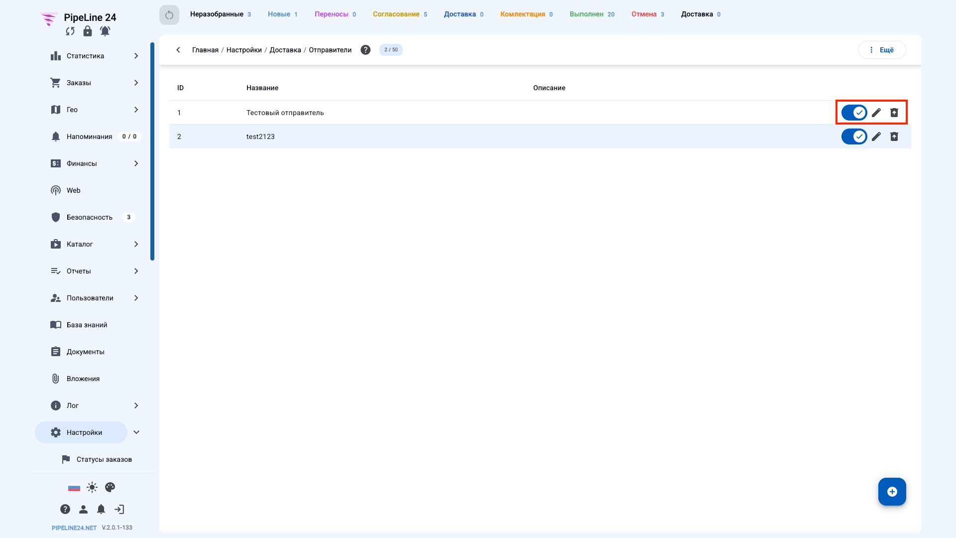Toggle light theme via sun icon

click(x=92, y=487)
